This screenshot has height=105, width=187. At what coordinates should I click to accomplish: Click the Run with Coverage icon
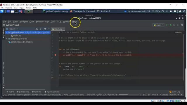[x=174, y=25]
